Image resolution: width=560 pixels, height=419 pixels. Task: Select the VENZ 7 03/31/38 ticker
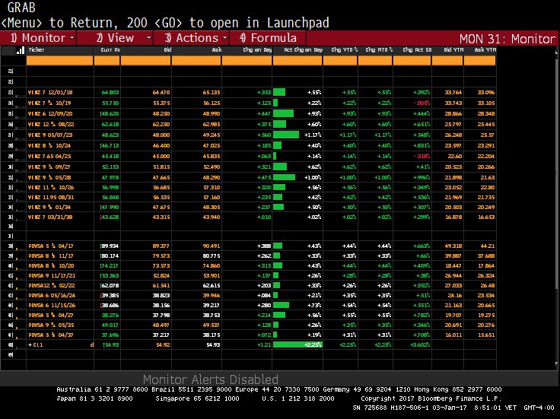pos(50,217)
